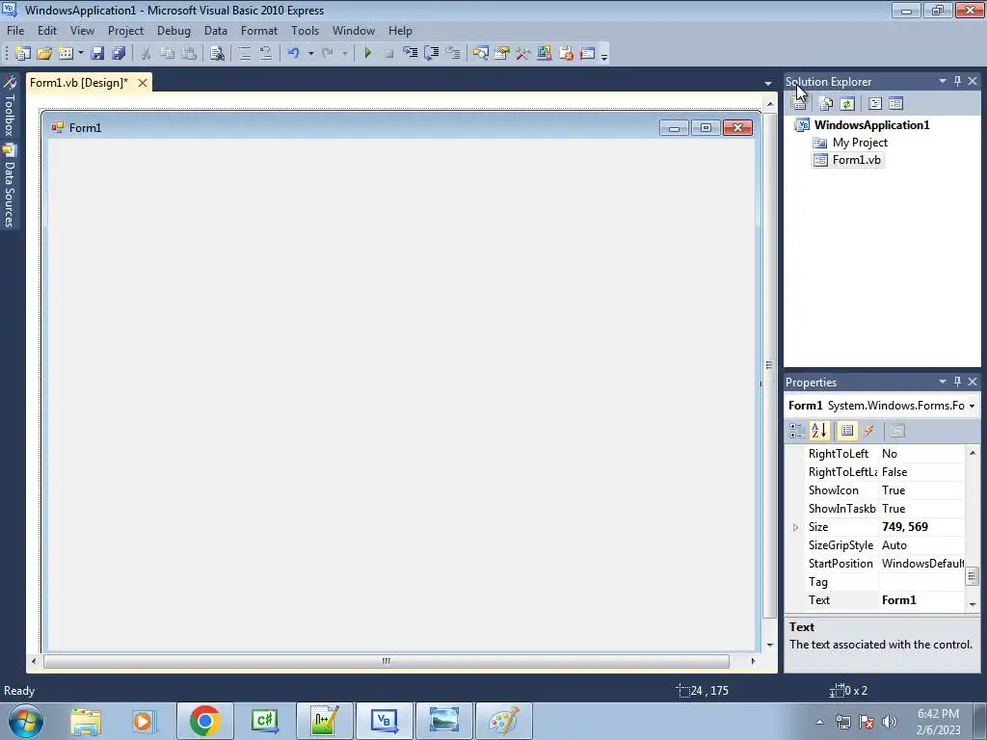Image resolution: width=987 pixels, height=740 pixels.
Task: Open the Help menu
Action: click(x=400, y=30)
